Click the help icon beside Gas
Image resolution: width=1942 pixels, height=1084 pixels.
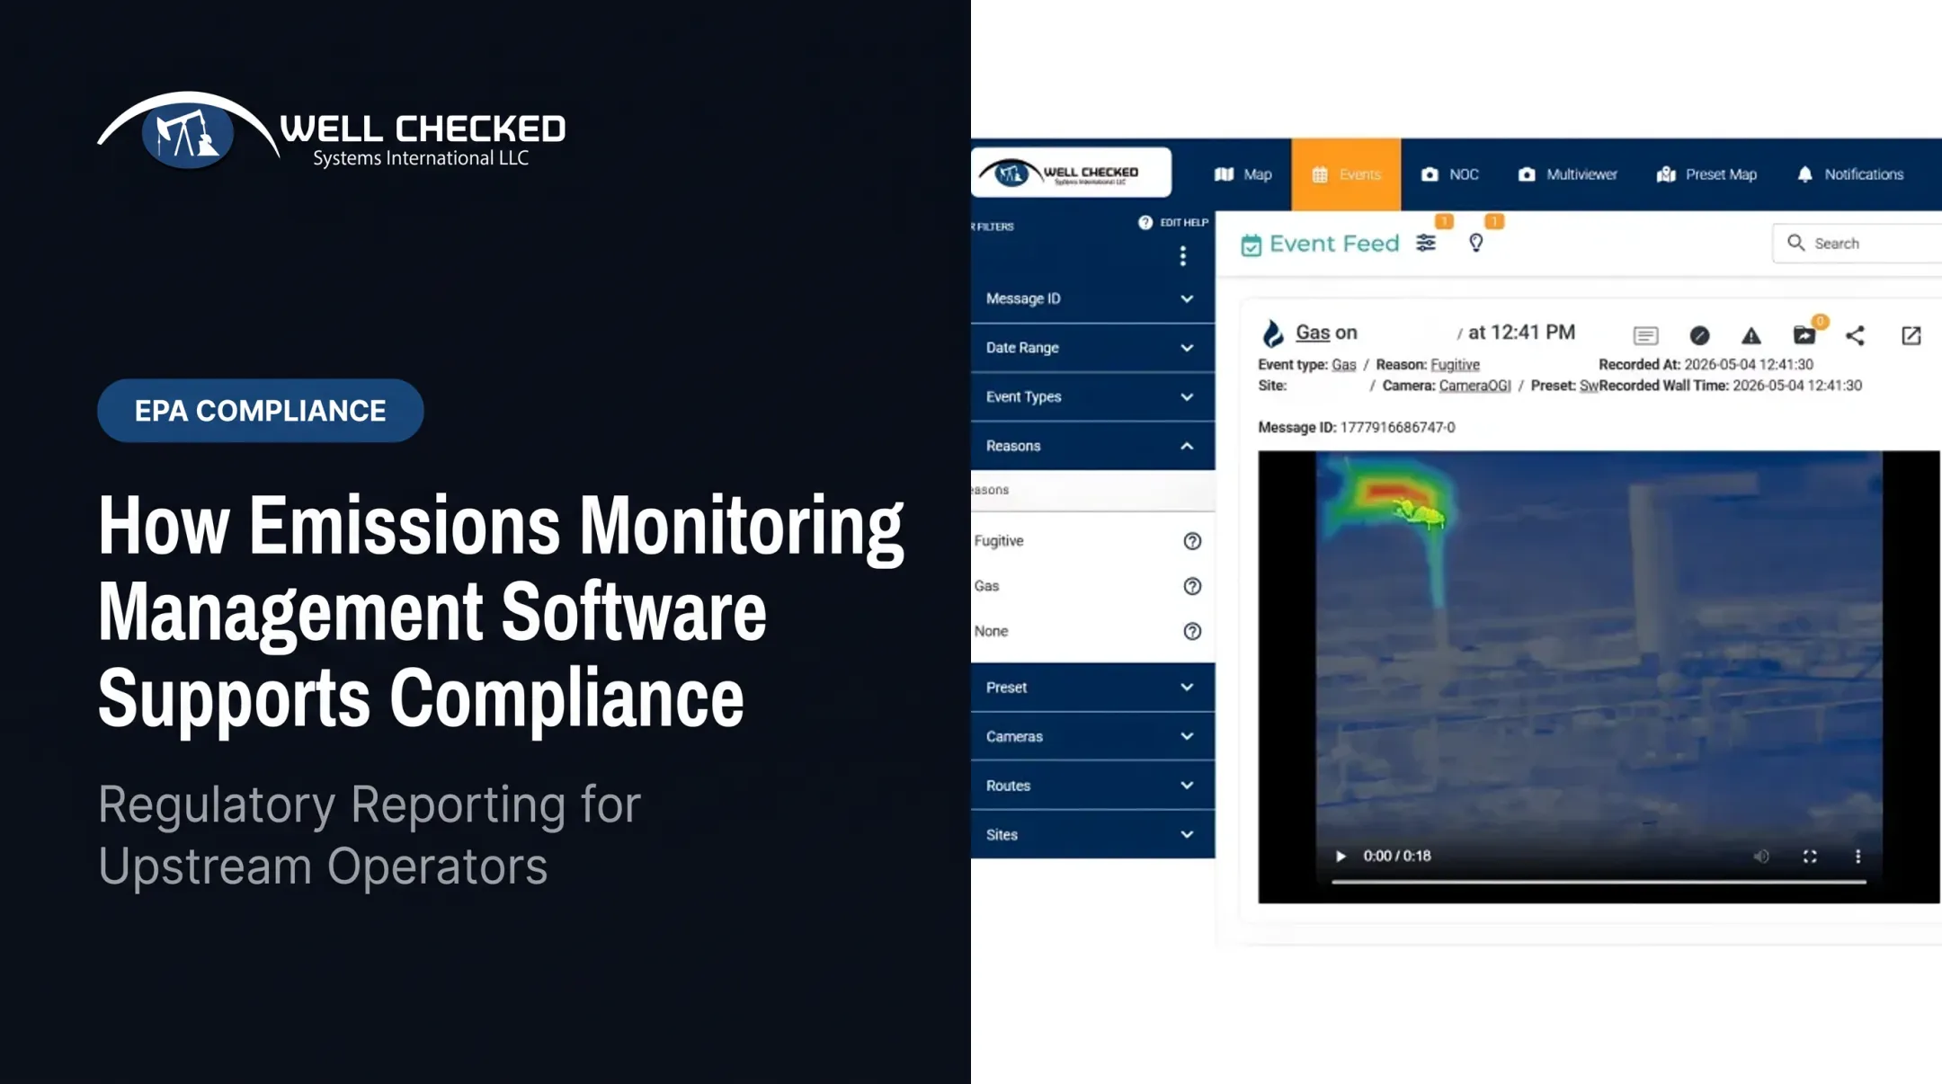point(1192,586)
